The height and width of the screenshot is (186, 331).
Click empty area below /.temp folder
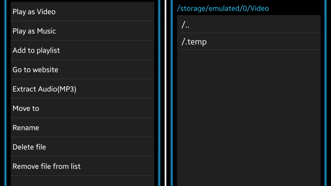[x=248, y=118]
